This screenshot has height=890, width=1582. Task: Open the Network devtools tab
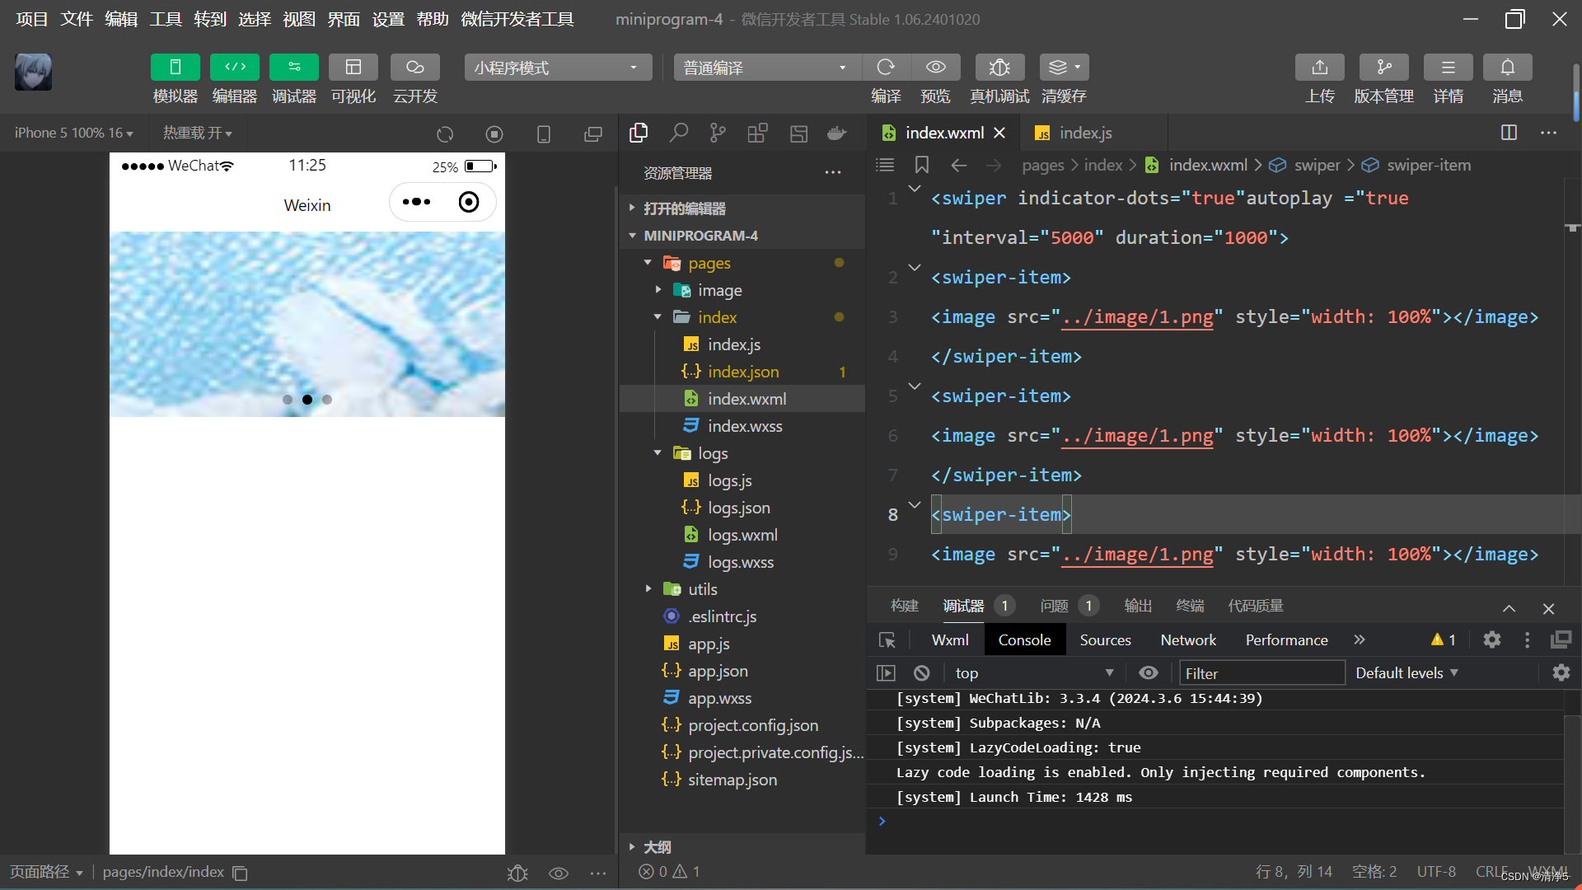point(1187,640)
